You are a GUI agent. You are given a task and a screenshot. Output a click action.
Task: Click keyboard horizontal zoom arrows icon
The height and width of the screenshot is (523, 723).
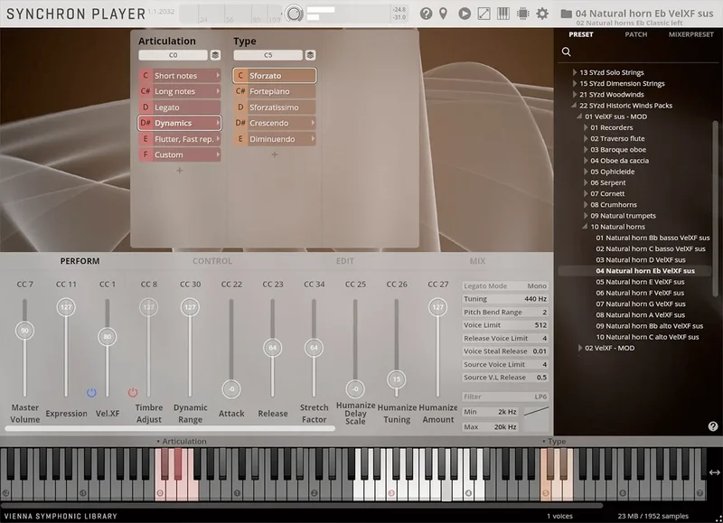point(714,472)
